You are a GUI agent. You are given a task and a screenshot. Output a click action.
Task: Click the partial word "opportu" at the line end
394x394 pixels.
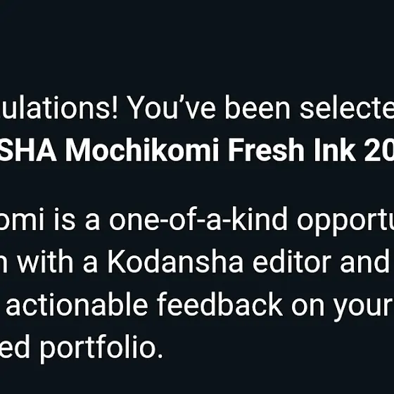pyautogui.click(x=345, y=222)
